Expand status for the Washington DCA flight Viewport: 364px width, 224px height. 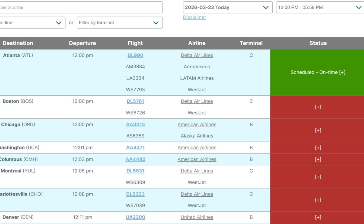pyautogui.click(x=318, y=148)
